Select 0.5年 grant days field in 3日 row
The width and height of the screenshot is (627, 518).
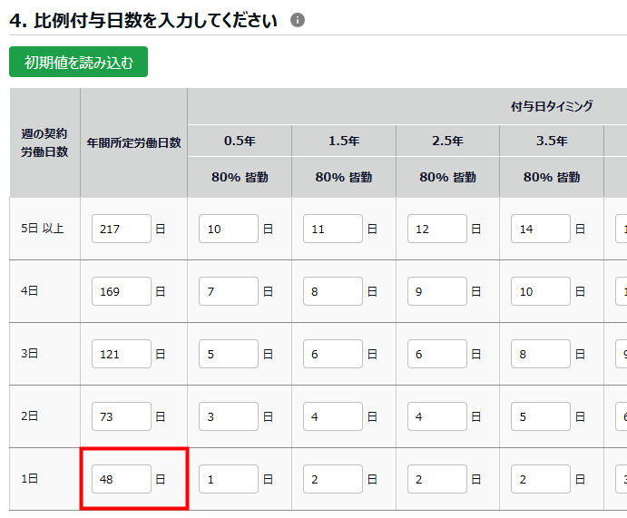pos(229,354)
